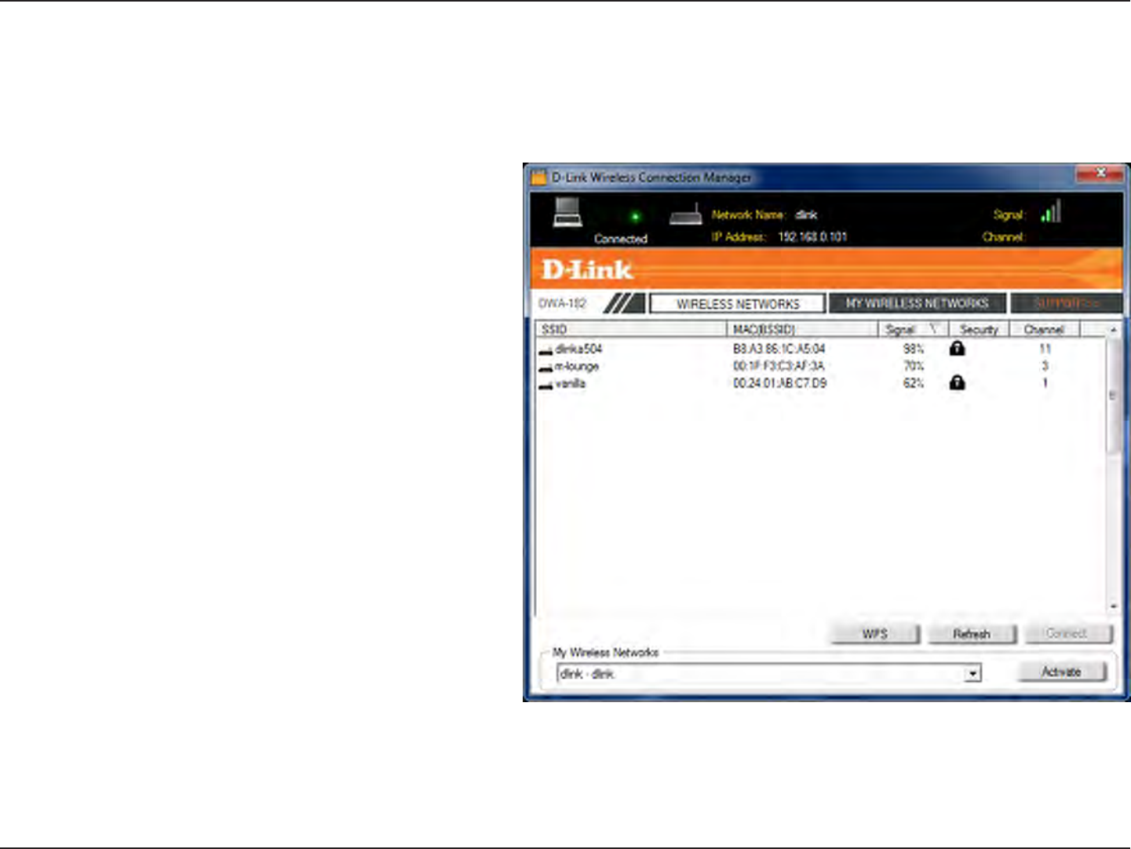This screenshot has width=1131, height=849.
Task: Select the m-lounge network name
Action: [577, 366]
